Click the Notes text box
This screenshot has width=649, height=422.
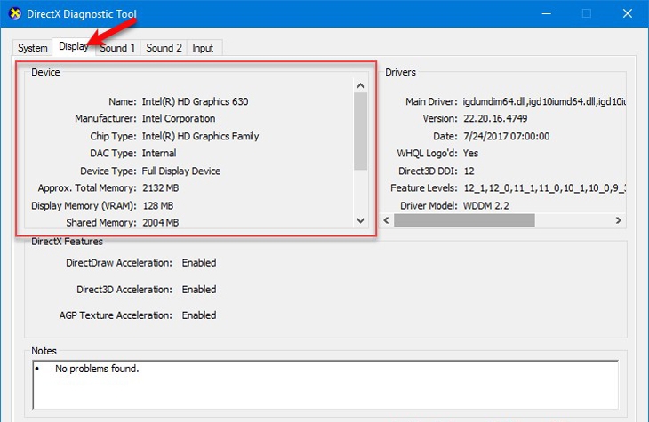coord(325,385)
